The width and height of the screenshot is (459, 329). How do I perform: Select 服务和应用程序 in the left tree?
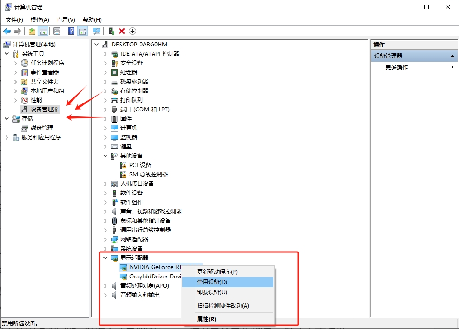41,137
